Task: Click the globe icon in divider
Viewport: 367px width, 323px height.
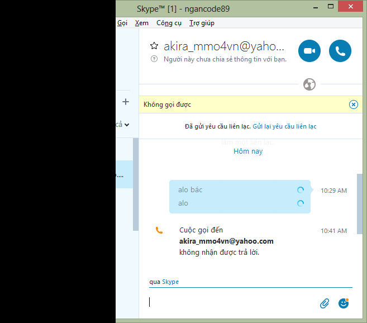Action: [309, 84]
